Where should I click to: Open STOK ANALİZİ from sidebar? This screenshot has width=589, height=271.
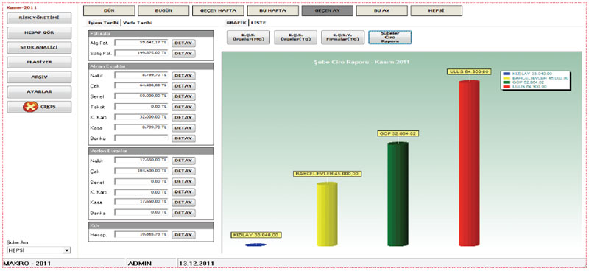coord(39,47)
